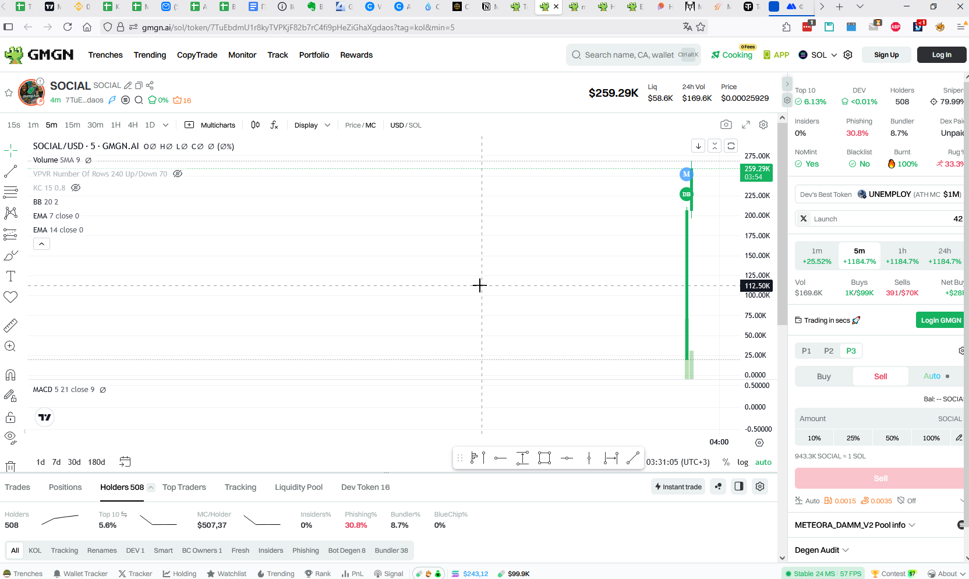
Task: Switch to the 1H chart interval
Action: click(115, 125)
